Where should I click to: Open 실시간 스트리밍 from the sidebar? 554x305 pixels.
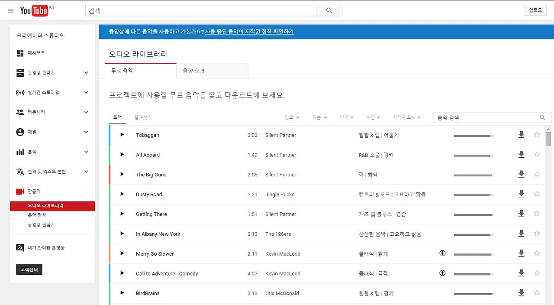point(20,92)
